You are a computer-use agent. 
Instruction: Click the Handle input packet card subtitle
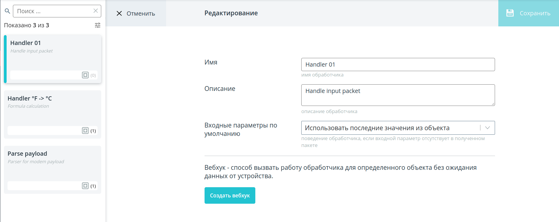(32, 51)
